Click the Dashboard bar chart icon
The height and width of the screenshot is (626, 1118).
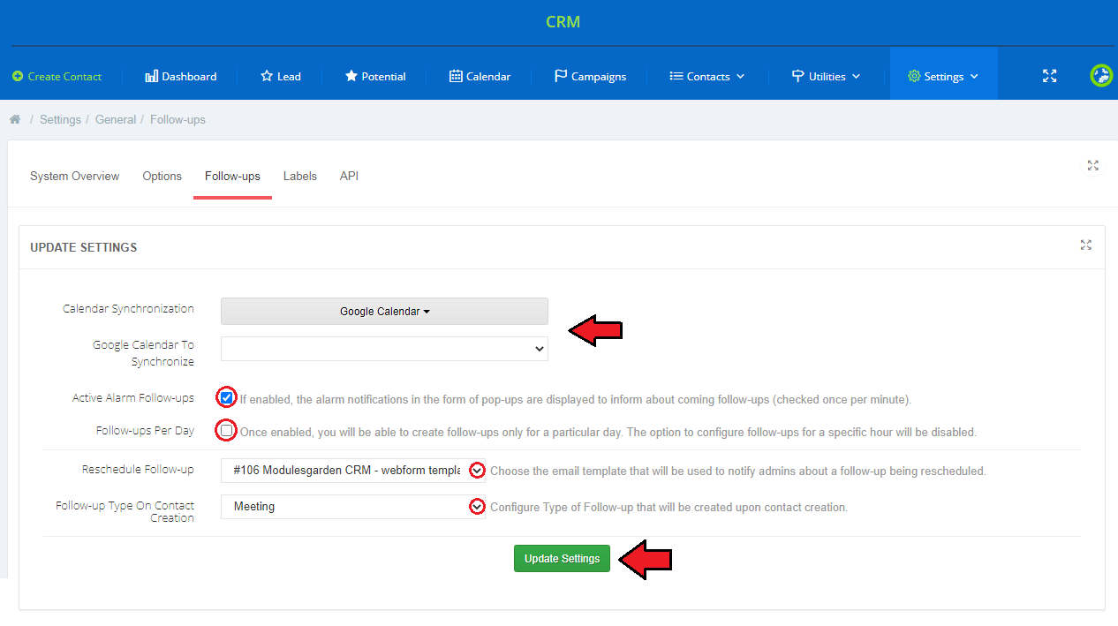(x=151, y=77)
